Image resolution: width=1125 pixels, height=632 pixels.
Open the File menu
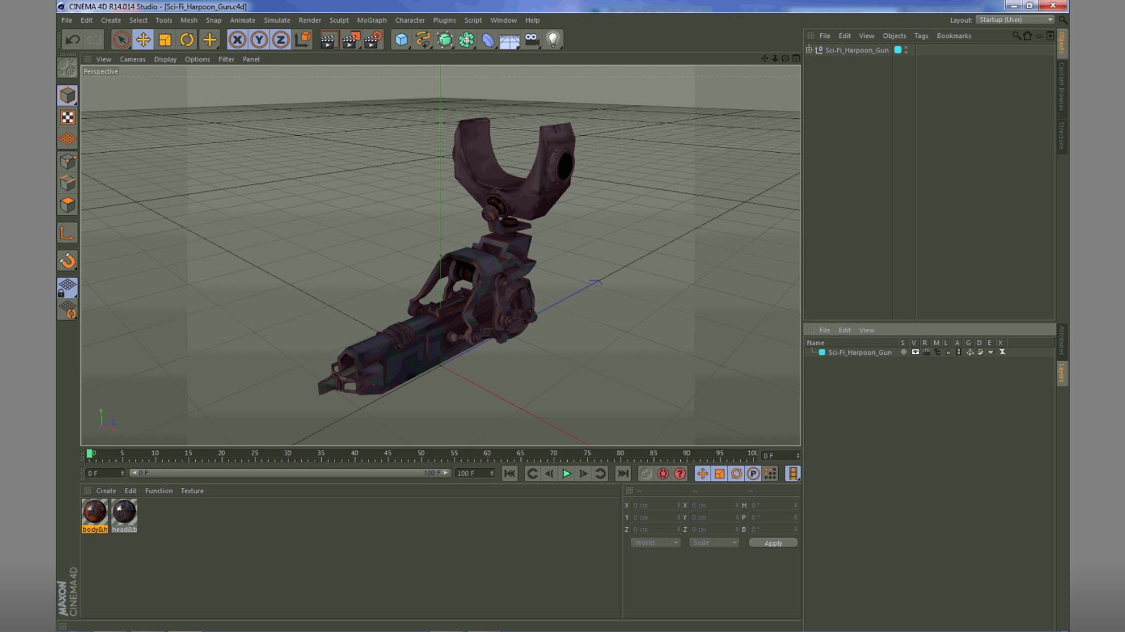pyautogui.click(x=67, y=20)
